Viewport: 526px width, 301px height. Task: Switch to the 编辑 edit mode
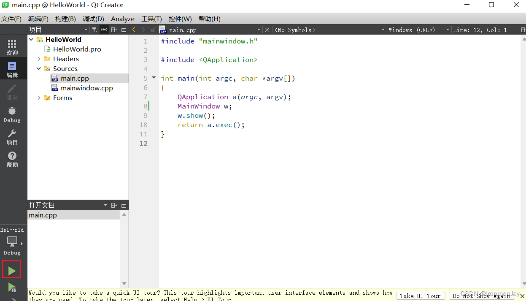12,70
